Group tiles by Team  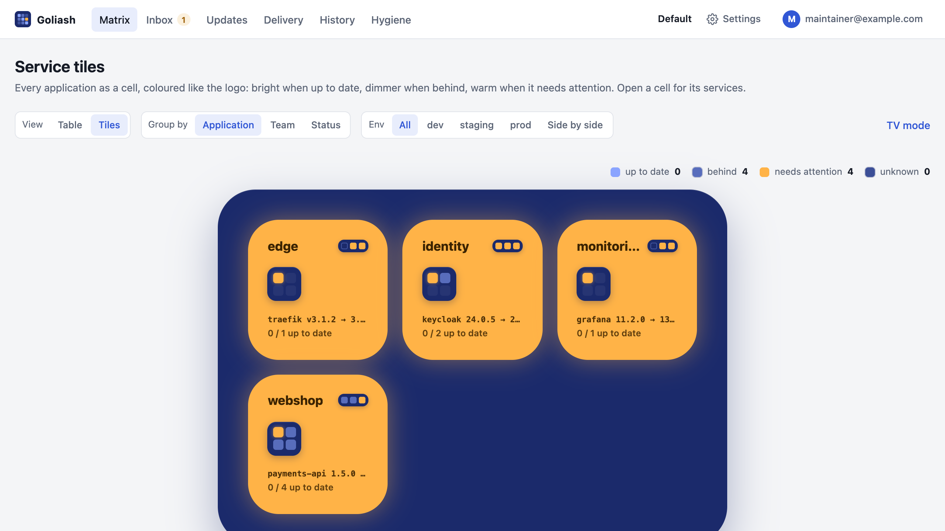(282, 125)
